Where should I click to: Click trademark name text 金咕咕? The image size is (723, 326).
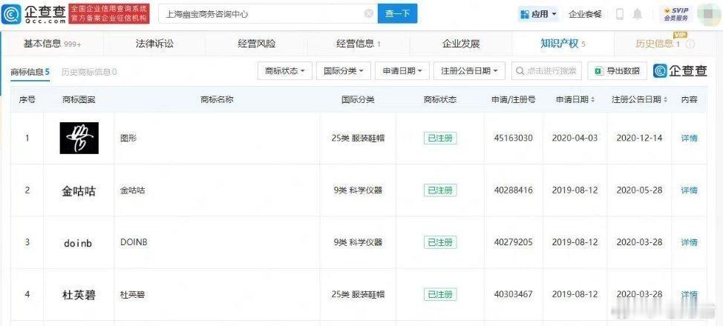pos(132,190)
